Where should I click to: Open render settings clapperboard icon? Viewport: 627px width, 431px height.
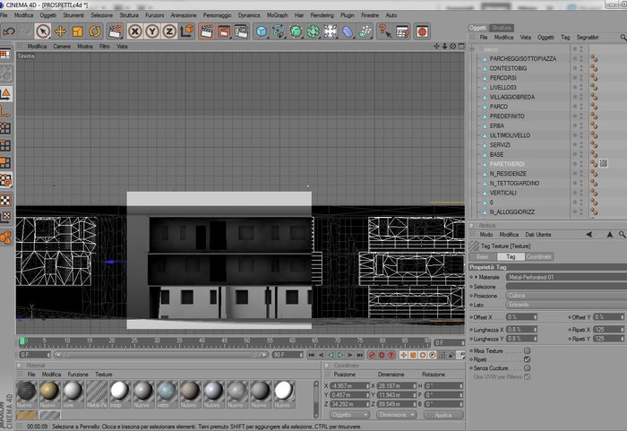pyautogui.click(x=242, y=31)
